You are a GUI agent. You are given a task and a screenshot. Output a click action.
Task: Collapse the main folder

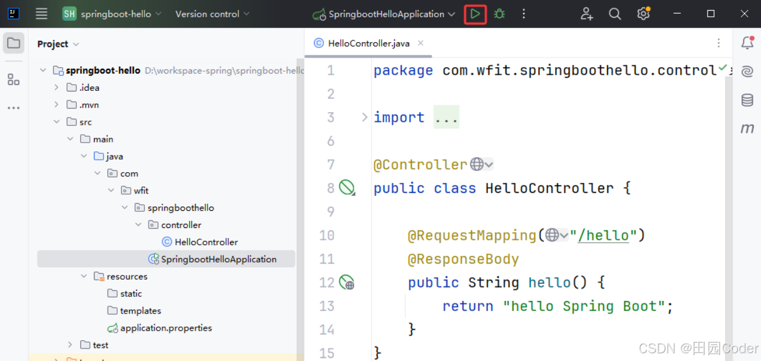coord(70,139)
